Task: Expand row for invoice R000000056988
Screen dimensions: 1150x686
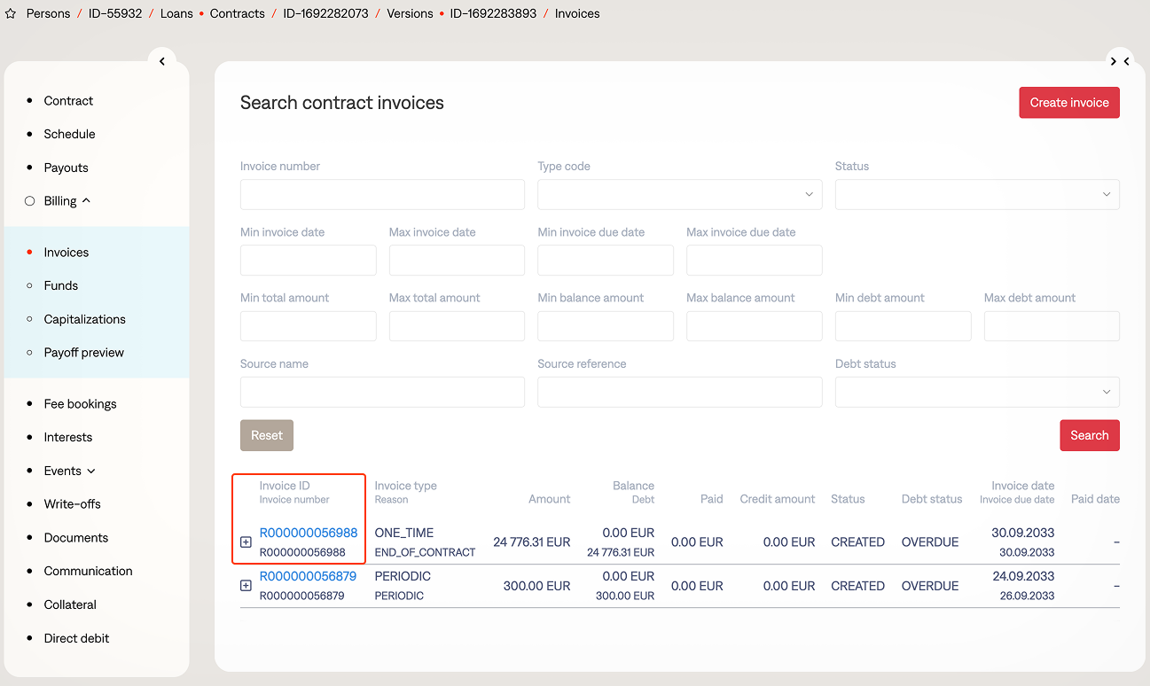Action: pos(246,542)
